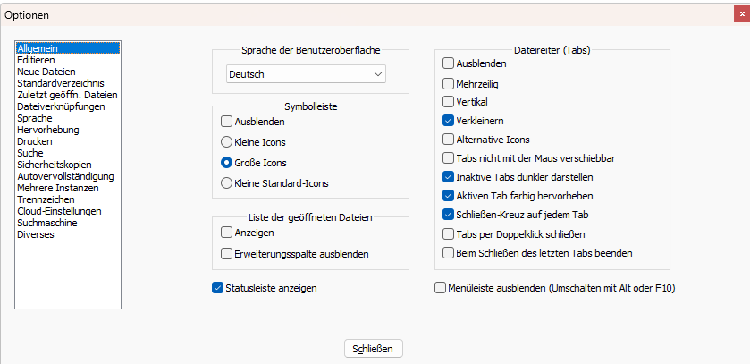The image size is (750, 364).
Task: Select the Diverses category
Action: click(x=36, y=234)
